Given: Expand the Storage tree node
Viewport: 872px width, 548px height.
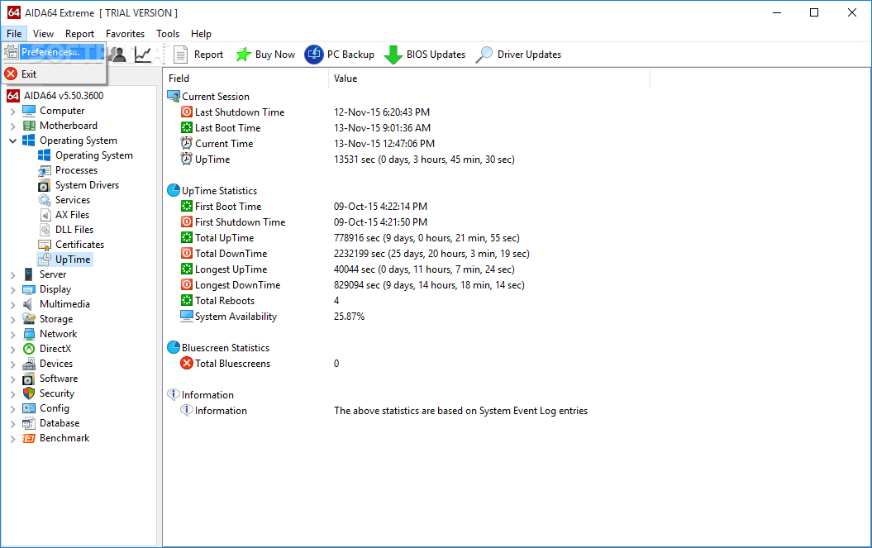Looking at the screenshot, I should (12, 319).
